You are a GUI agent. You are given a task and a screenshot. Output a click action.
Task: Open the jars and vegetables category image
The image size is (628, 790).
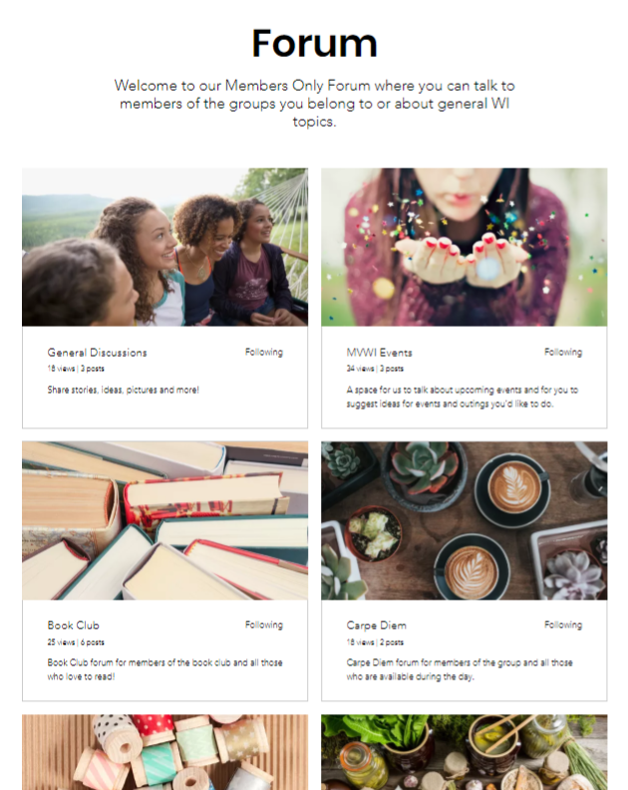(x=465, y=752)
